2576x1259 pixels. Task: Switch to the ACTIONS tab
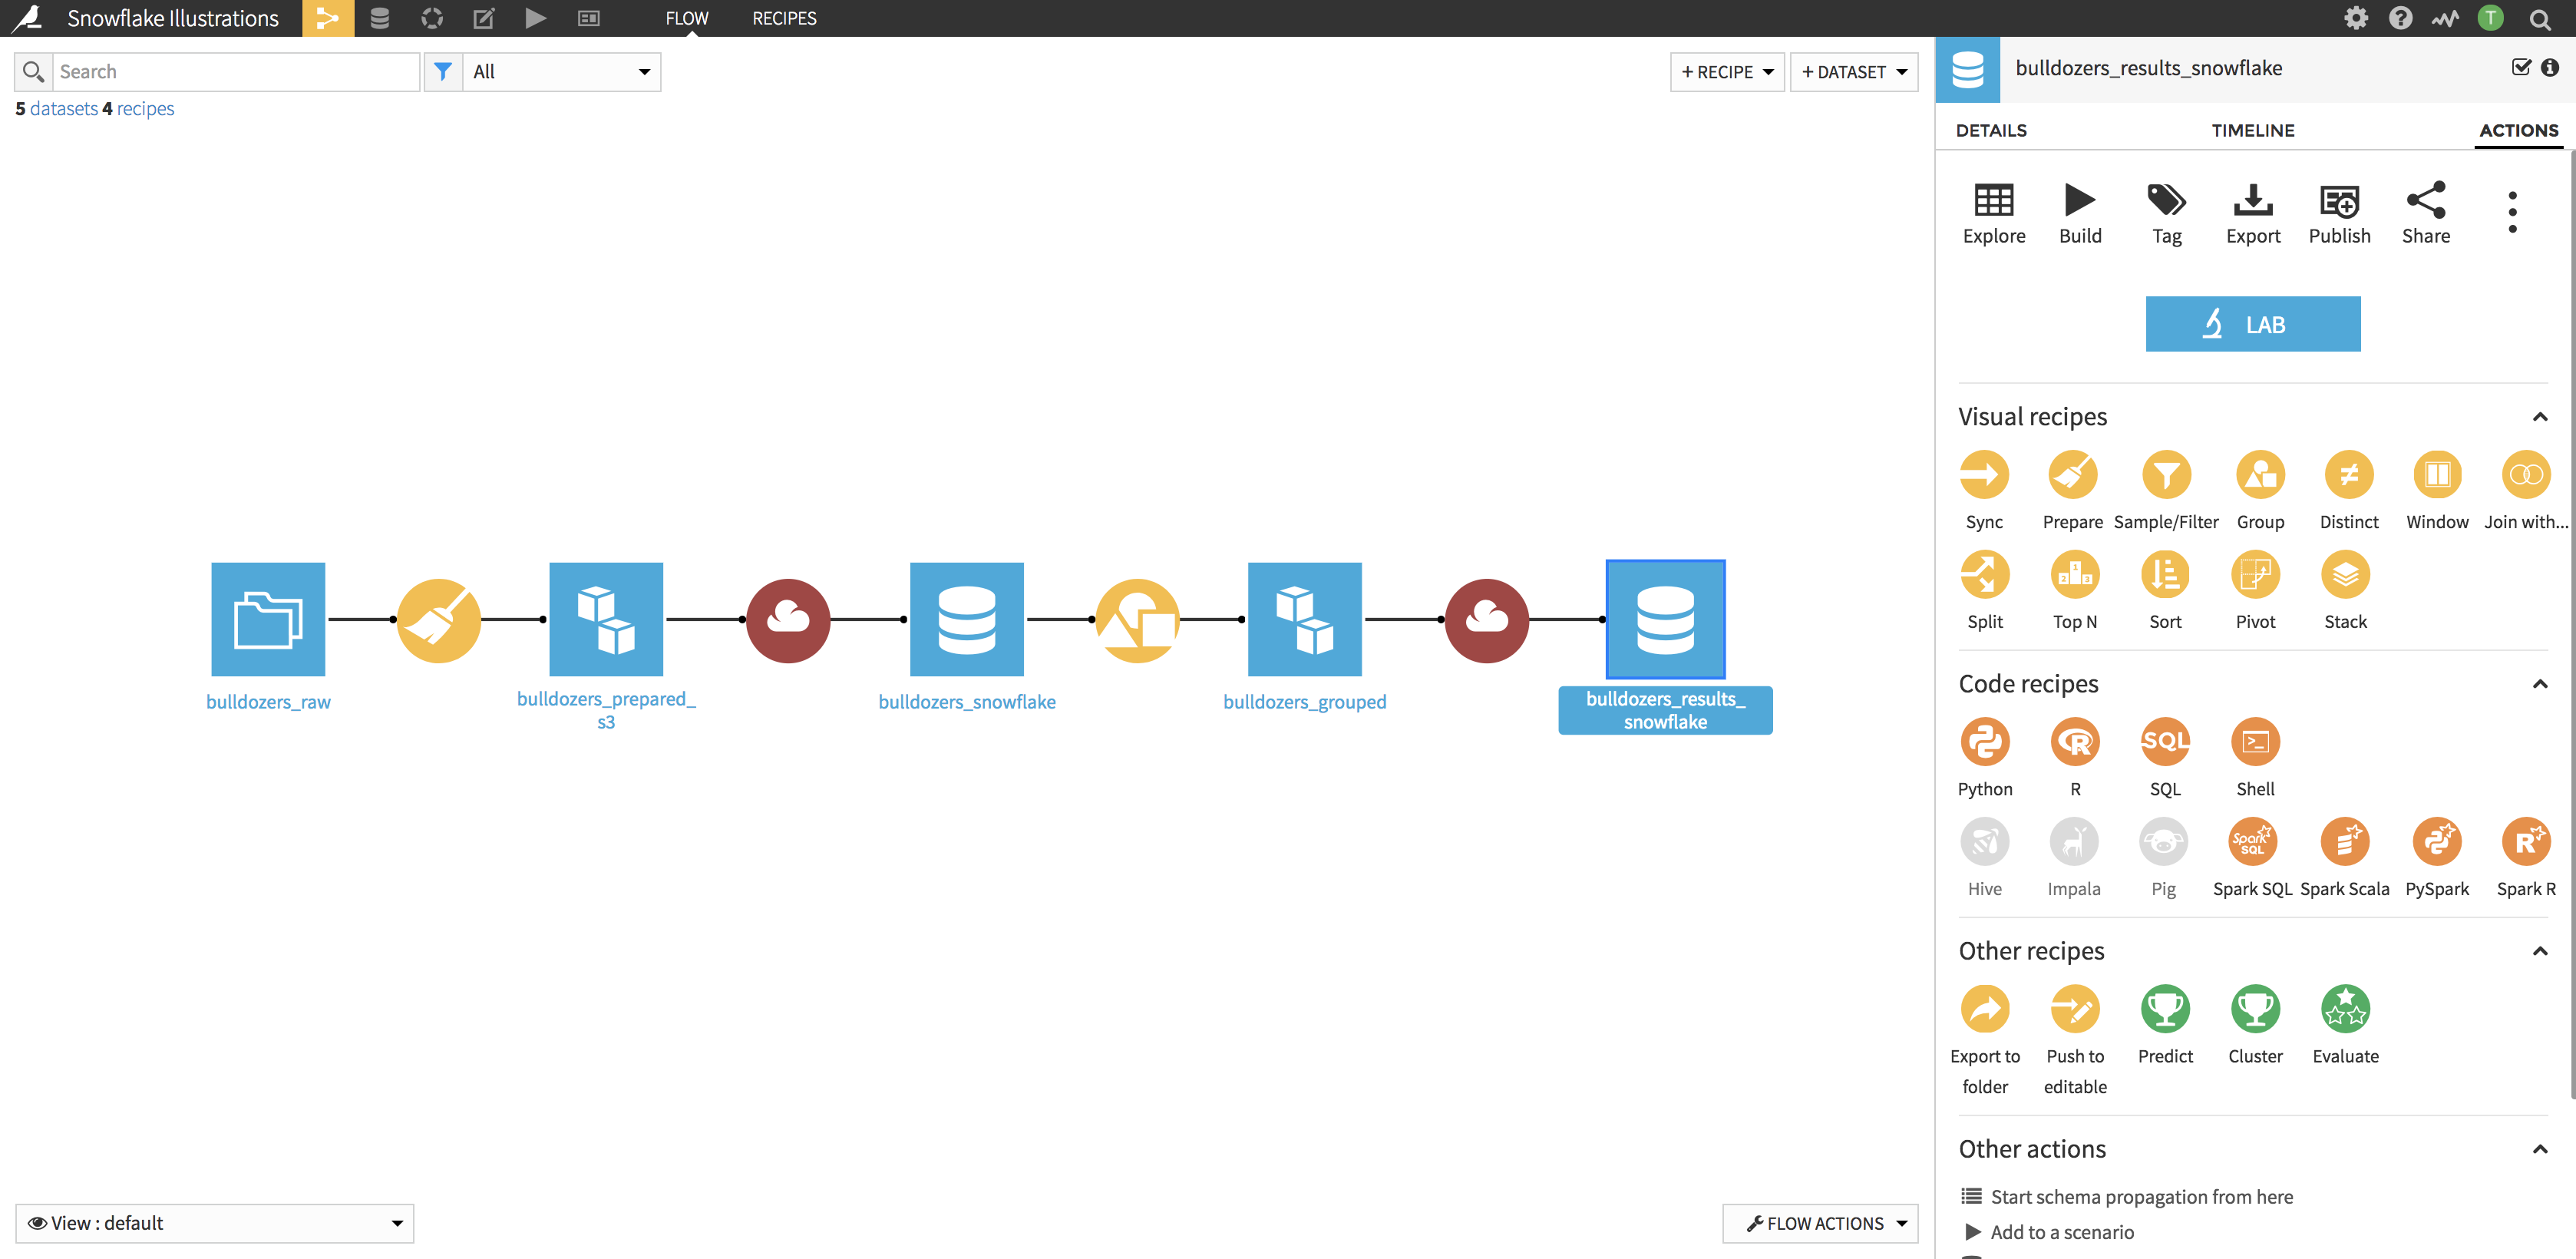tap(2518, 130)
